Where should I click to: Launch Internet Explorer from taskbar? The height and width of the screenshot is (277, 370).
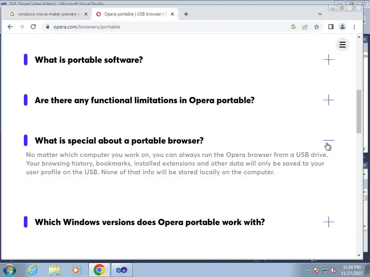point(32,270)
